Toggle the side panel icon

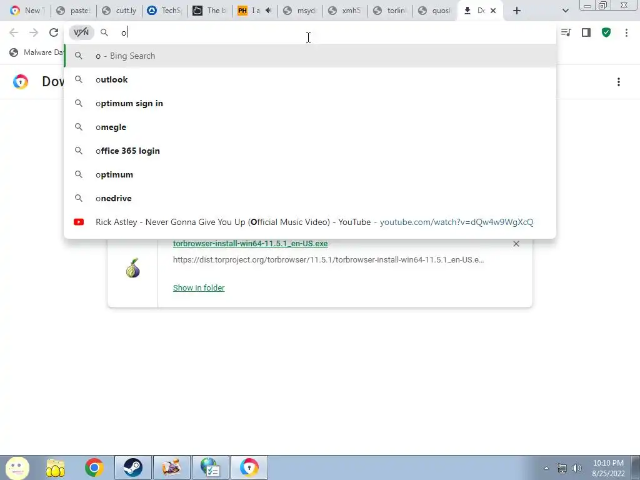coord(586,32)
